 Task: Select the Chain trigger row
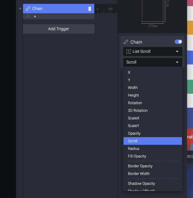(x=58, y=9)
